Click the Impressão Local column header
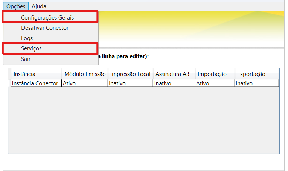The height and width of the screenshot is (171, 288). (x=130, y=74)
